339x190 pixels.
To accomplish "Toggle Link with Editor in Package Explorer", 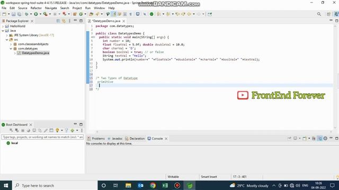I will pos(64,21).
